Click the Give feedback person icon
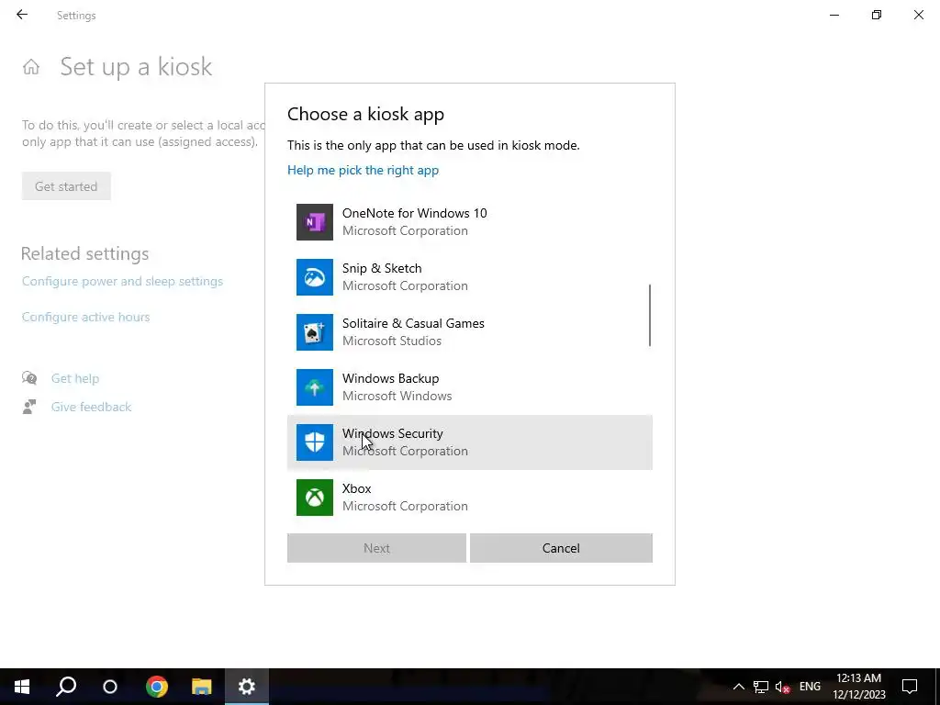Viewport: 940px width, 705px height. 29,407
